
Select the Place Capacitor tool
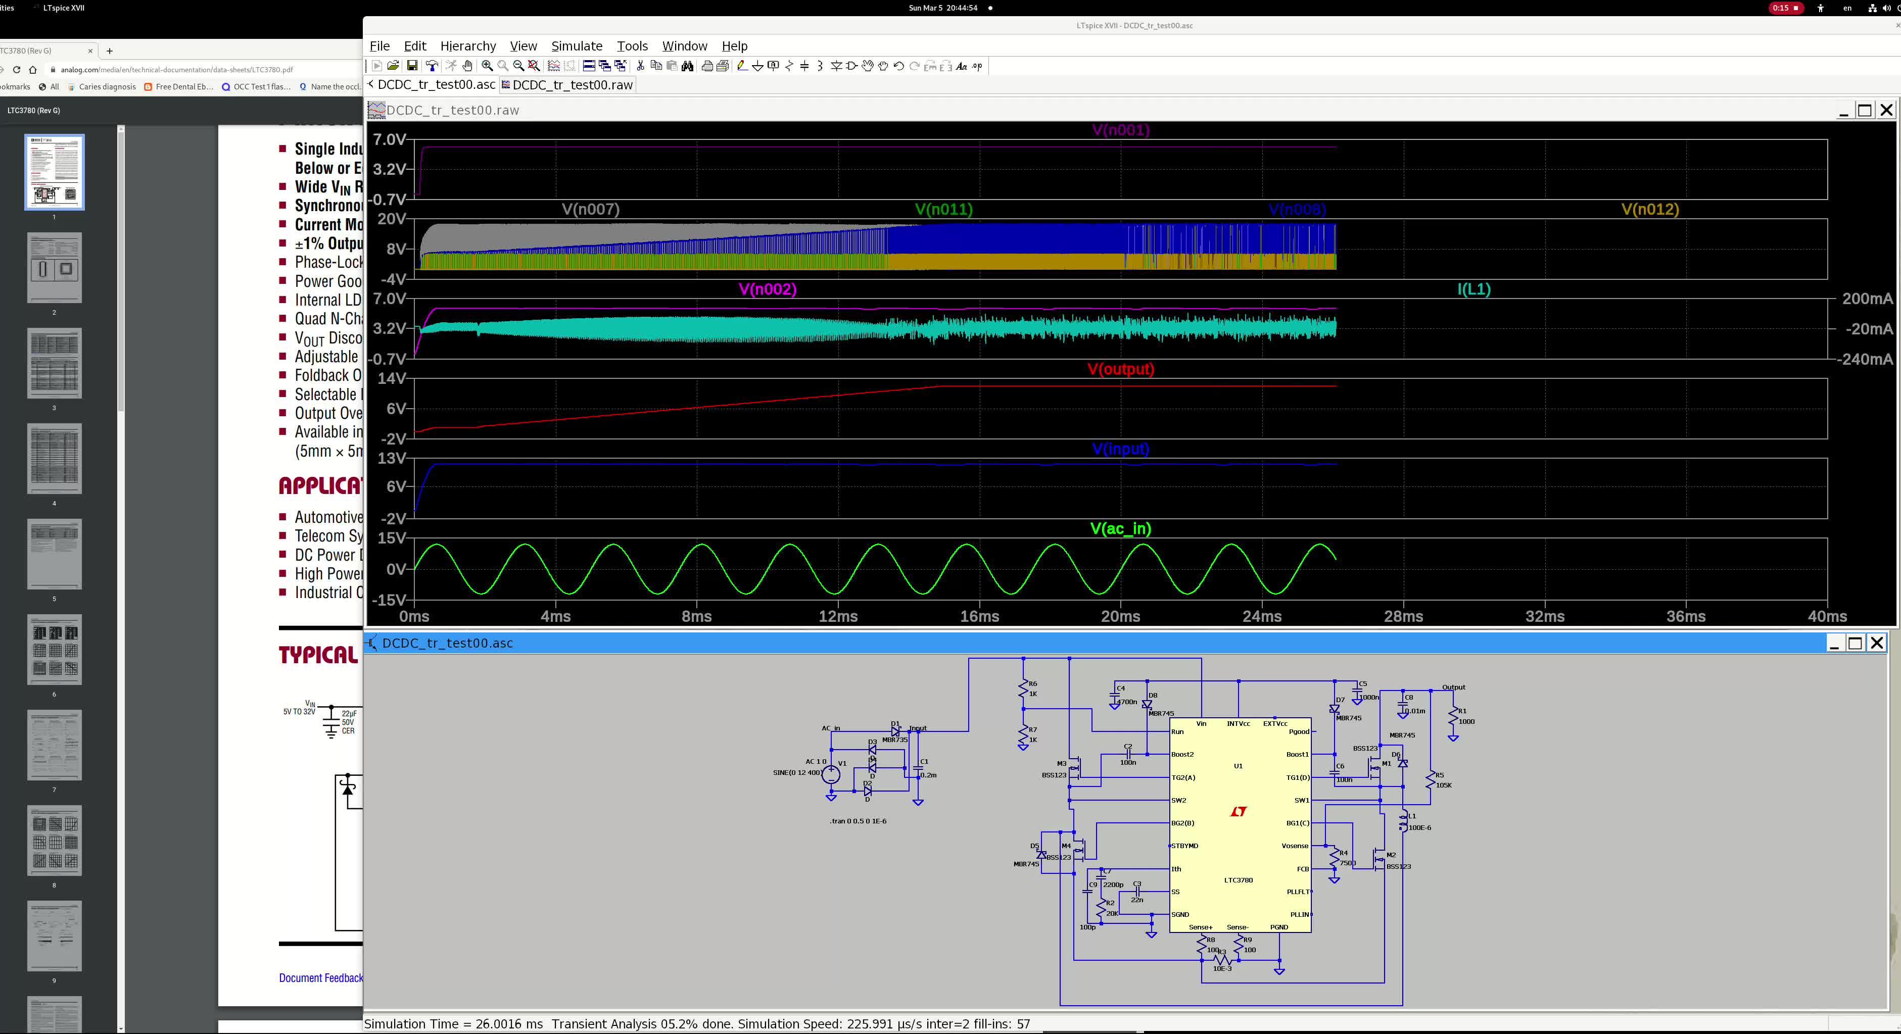click(x=804, y=66)
